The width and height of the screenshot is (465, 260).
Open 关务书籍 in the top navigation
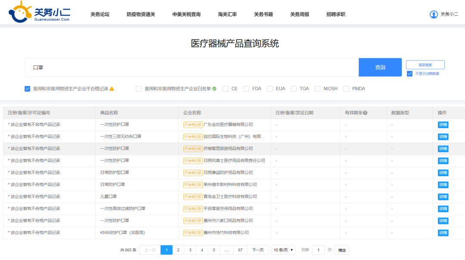pyautogui.click(x=263, y=14)
